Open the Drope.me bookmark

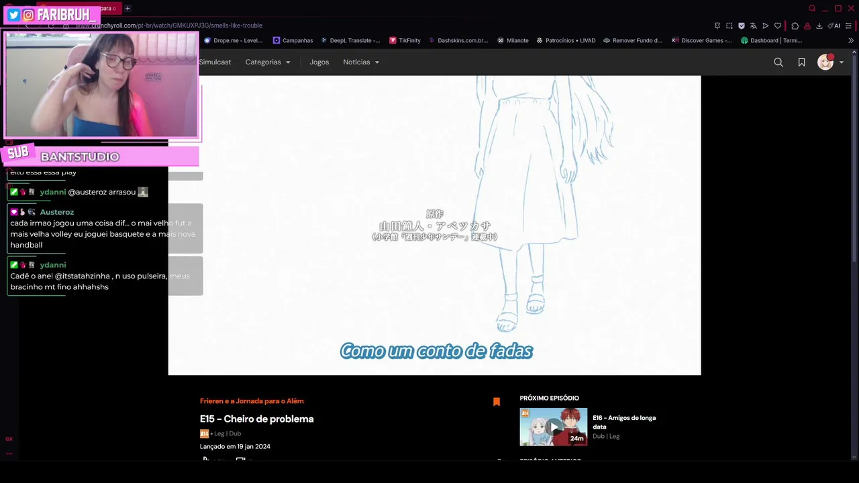coord(233,40)
